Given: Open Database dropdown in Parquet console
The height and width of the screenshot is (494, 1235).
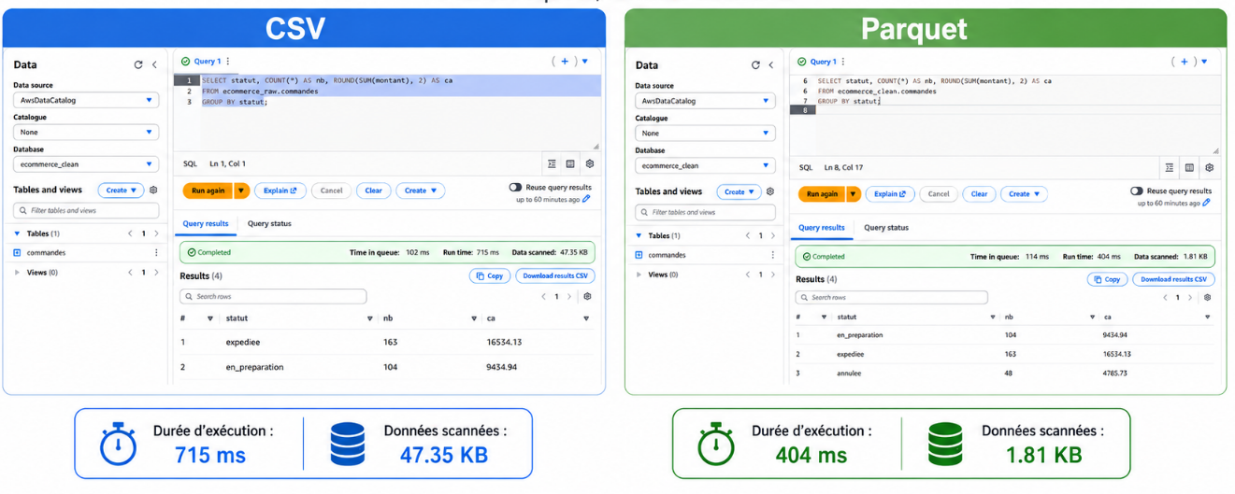Looking at the screenshot, I should (x=705, y=165).
